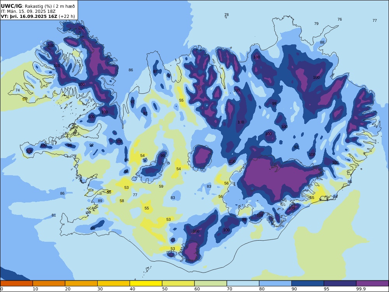Click the legend tick label '30'

(100, 289)
